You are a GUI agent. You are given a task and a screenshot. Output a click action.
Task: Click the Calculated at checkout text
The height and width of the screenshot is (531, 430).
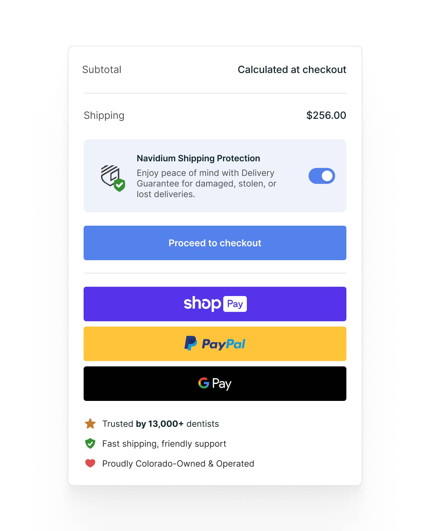pyautogui.click(x=292, y=69)
